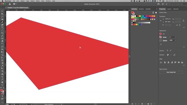Click the remove selected anchor points icon
Viewport: 187px width, 105px height.
coord(168,55)
